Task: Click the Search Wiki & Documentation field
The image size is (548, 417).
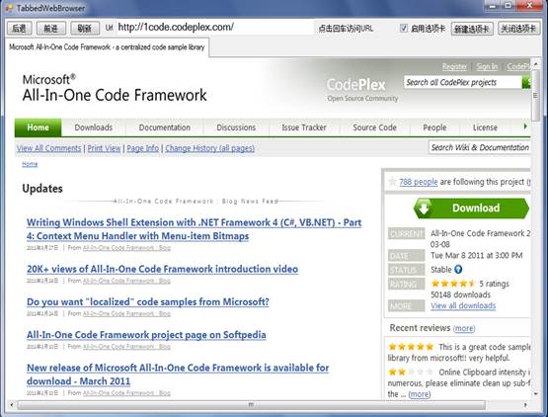Action: click(x=480, y=147)
